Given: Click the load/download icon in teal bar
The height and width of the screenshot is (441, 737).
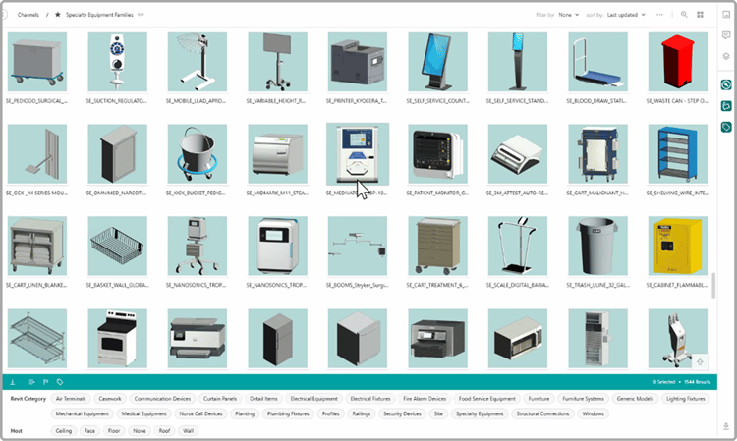Looking at the screenshot, I should (x=13, y=382).
